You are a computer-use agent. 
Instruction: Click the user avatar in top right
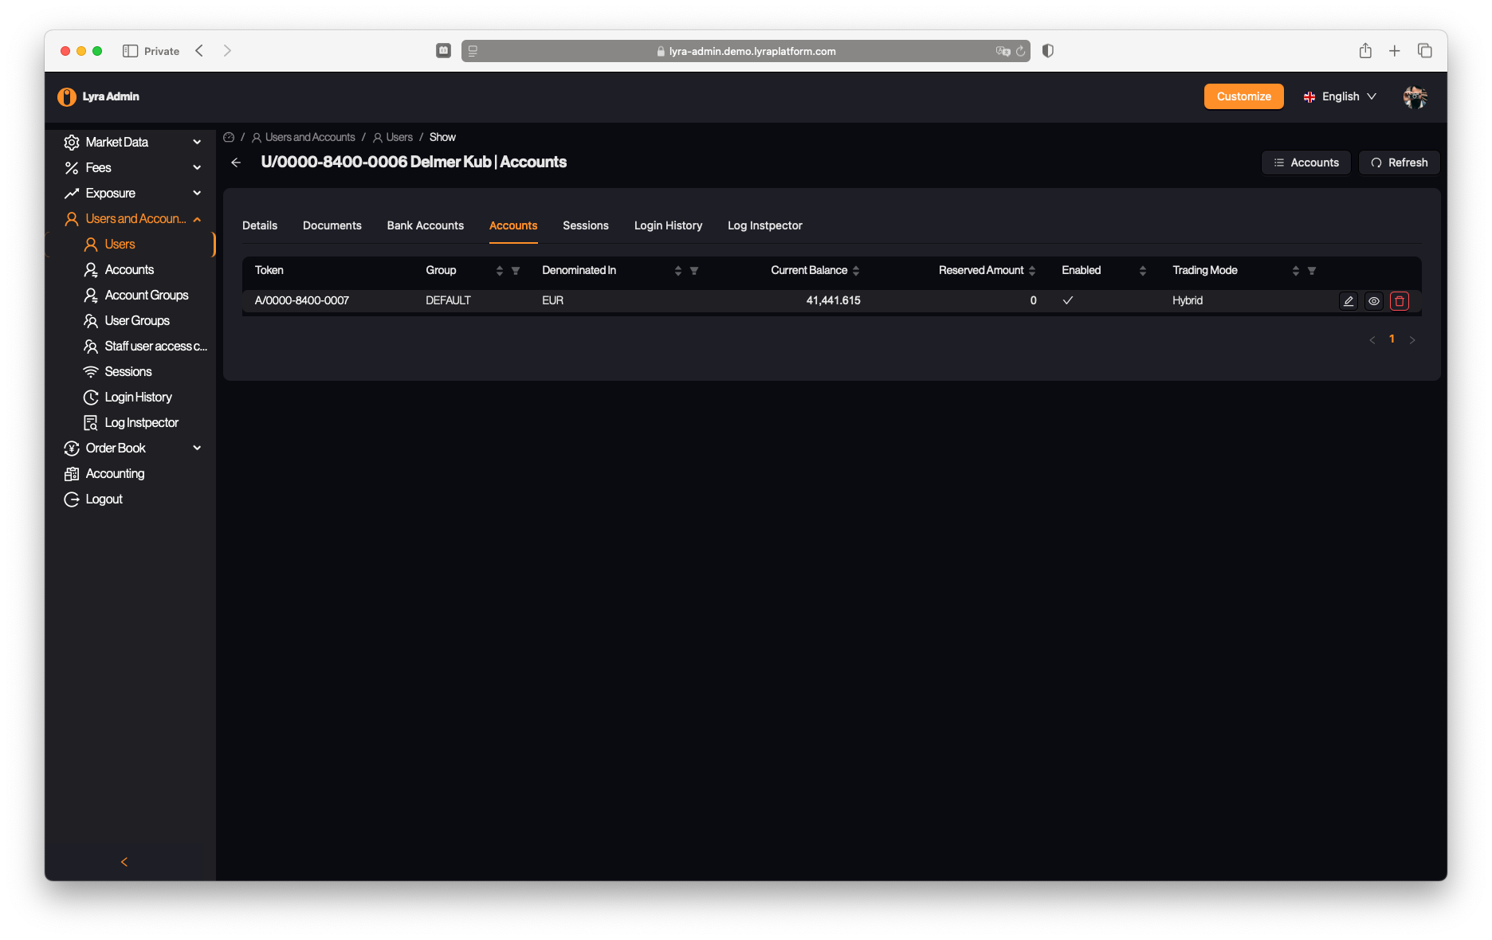pyautogui.click(x=1415, y=97)
